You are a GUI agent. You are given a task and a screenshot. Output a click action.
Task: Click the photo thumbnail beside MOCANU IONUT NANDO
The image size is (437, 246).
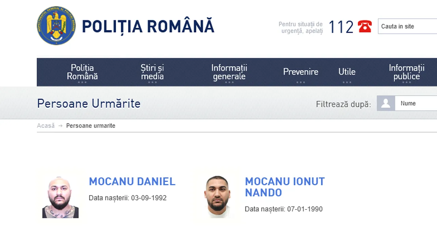pyautogui.click(x=217, y=197)
